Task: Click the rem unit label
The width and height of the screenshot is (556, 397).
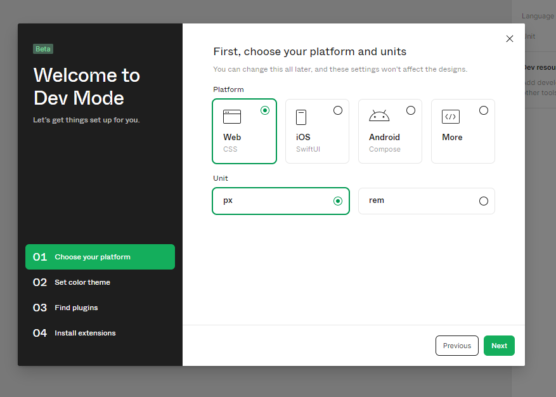Action: [376, 200]
